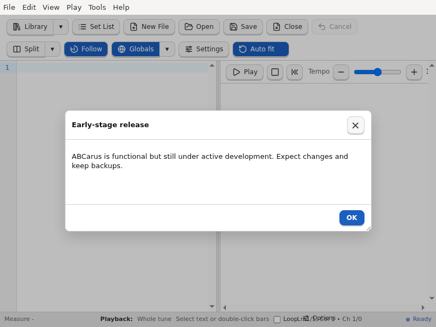Toggle the Globals button
Viewport: 436px width, 327px height.
pos(136,49)
